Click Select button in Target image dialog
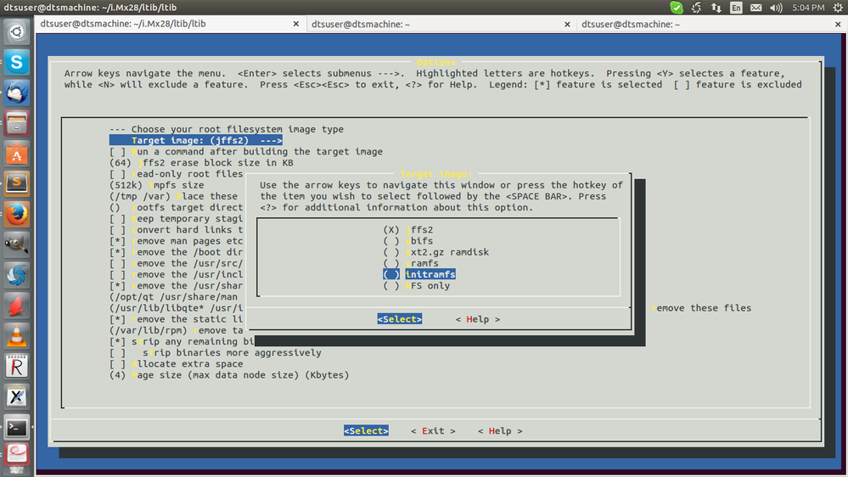Image resolution: width=848 pixels, height=477 pixels. (x=400, y=319)
